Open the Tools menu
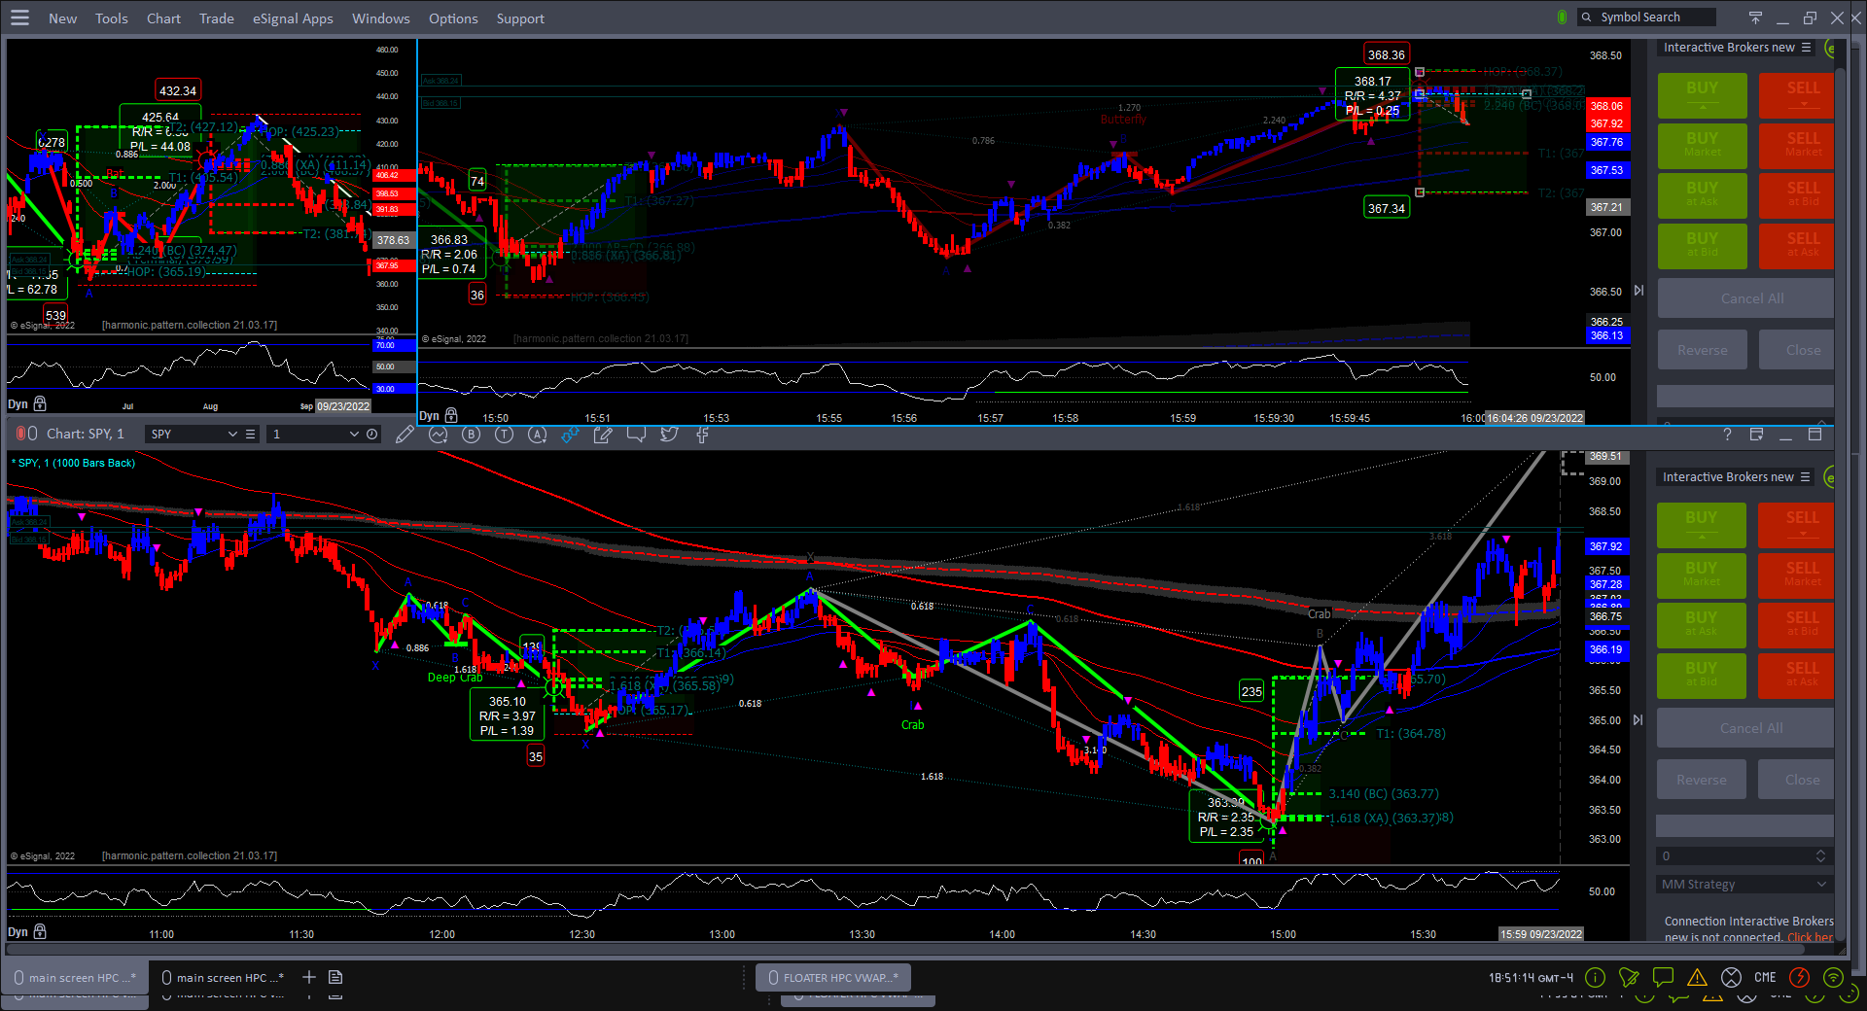Viewport: 1867px width, 1011px height. [x=112, y=18]
